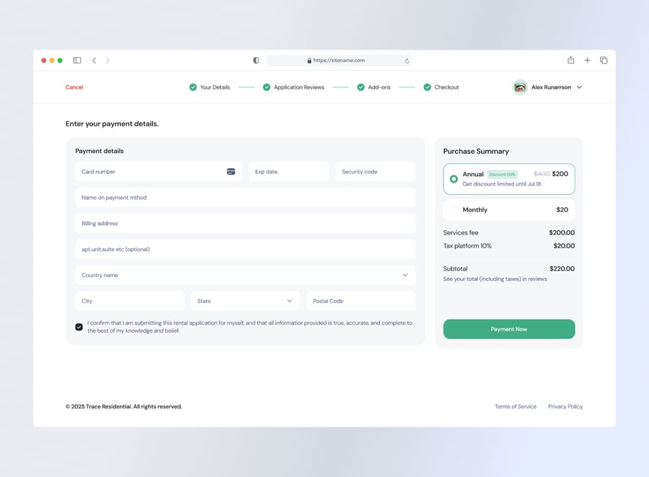The image size is (649, 477).
Task: Click into the Billing address field
Action: [x=245, y=224]
